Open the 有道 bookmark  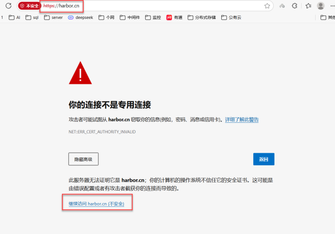(x=176, y=17)
